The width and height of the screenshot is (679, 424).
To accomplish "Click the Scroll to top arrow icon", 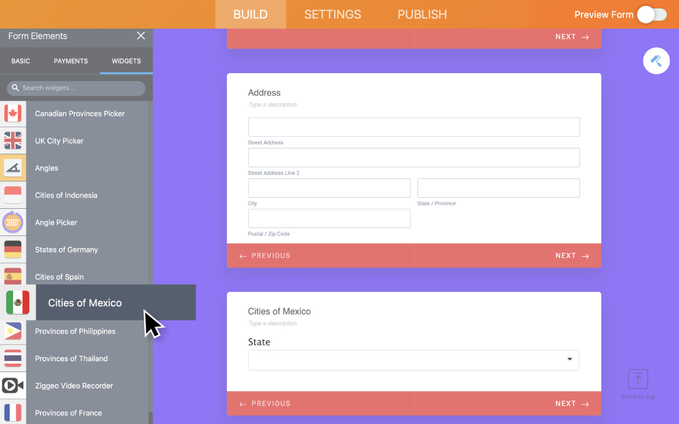I will 638,379.
